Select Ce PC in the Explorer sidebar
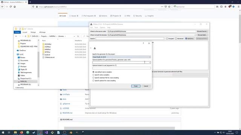 click(21, 54)
